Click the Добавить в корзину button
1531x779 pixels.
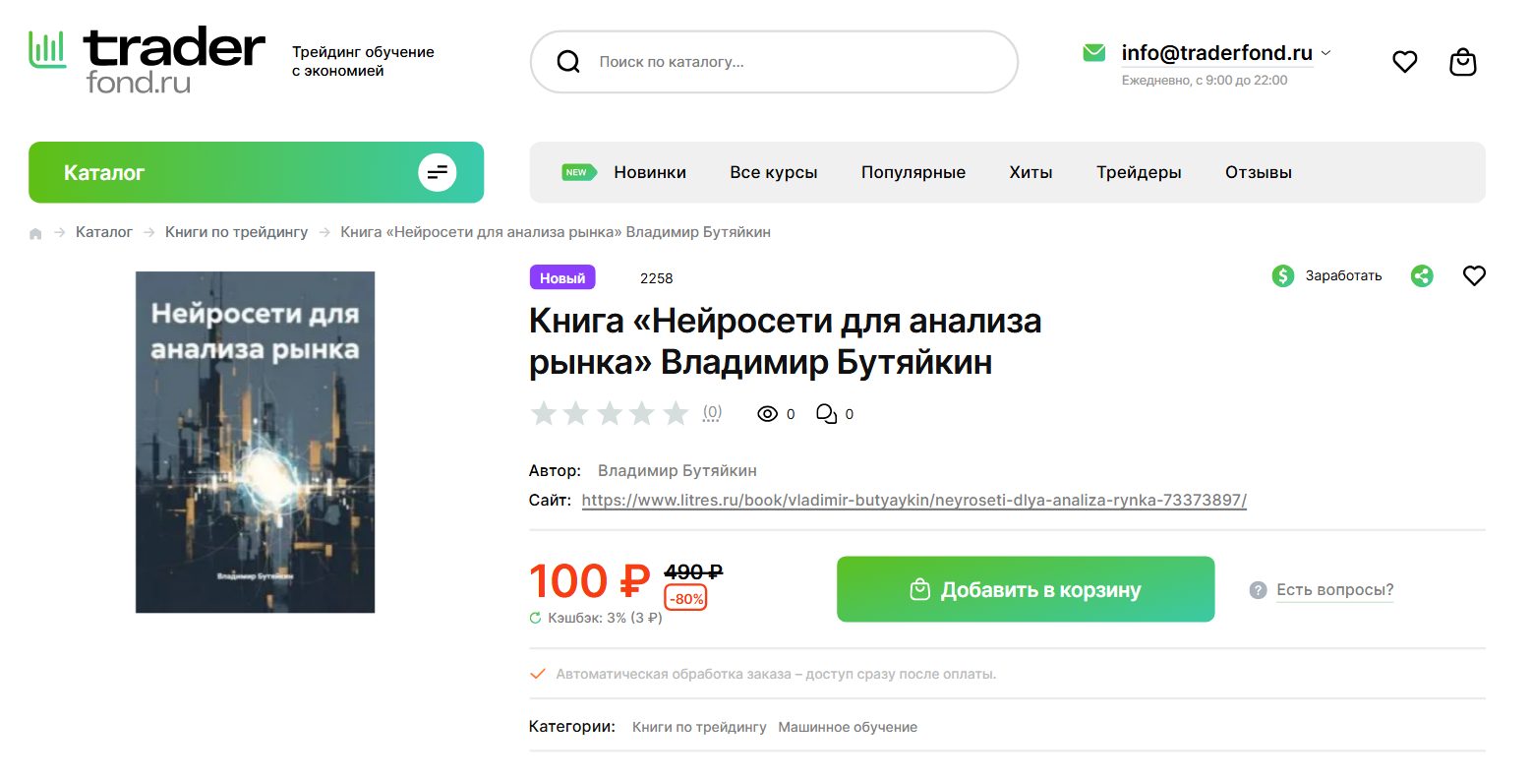(1025, 589)
